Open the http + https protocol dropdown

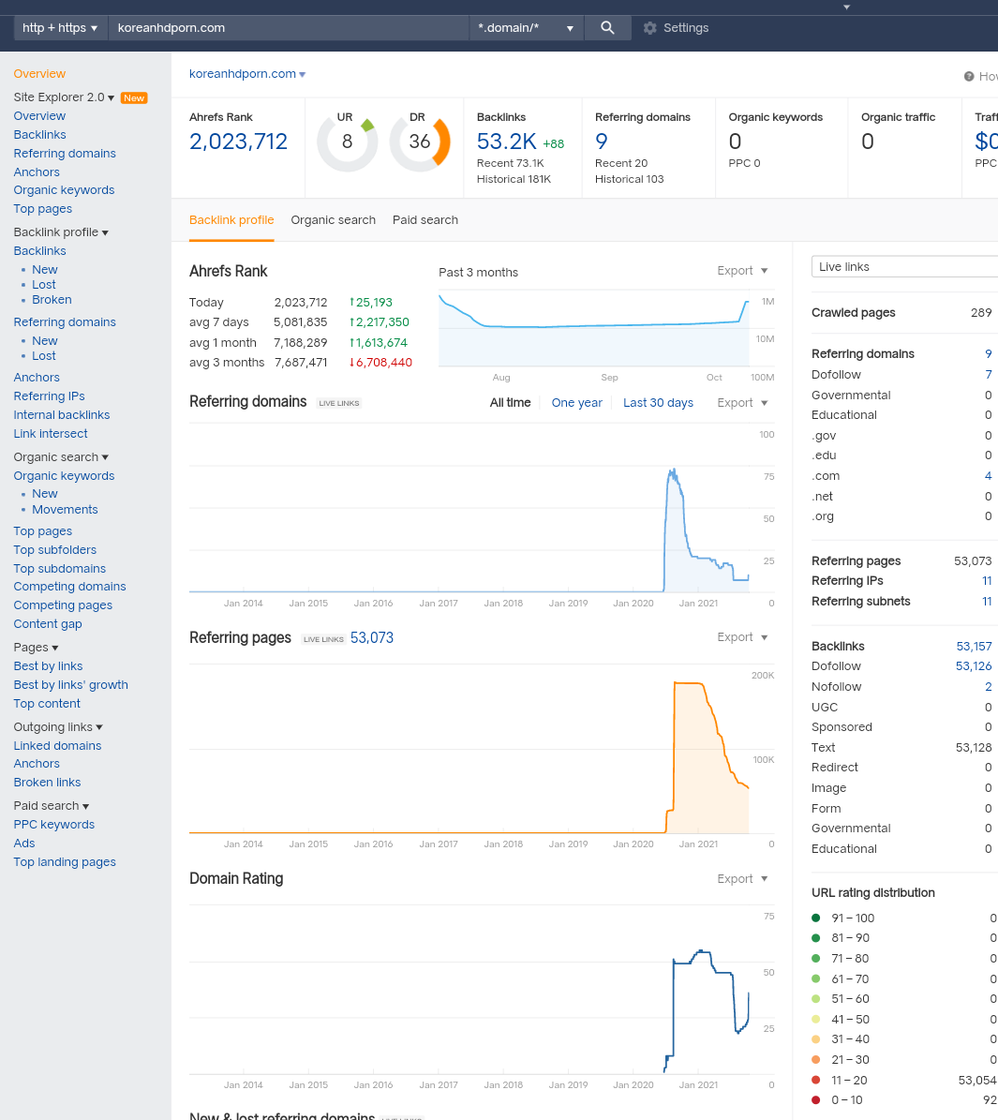tap(60, 28)
